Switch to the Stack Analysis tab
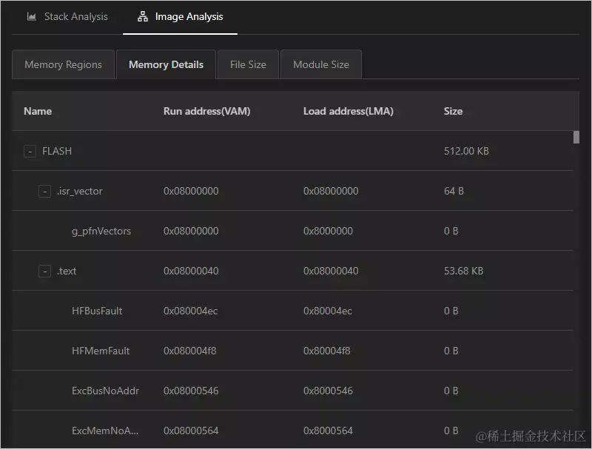Image resolution: width=592 pixels, height=449 pixels. [67, 16]
